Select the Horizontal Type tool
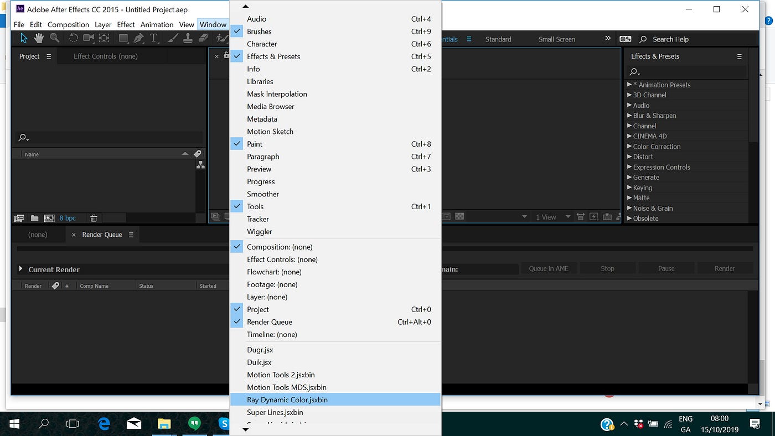The height and width of the screenshot is (436, 775). click(x=154, y=38)
